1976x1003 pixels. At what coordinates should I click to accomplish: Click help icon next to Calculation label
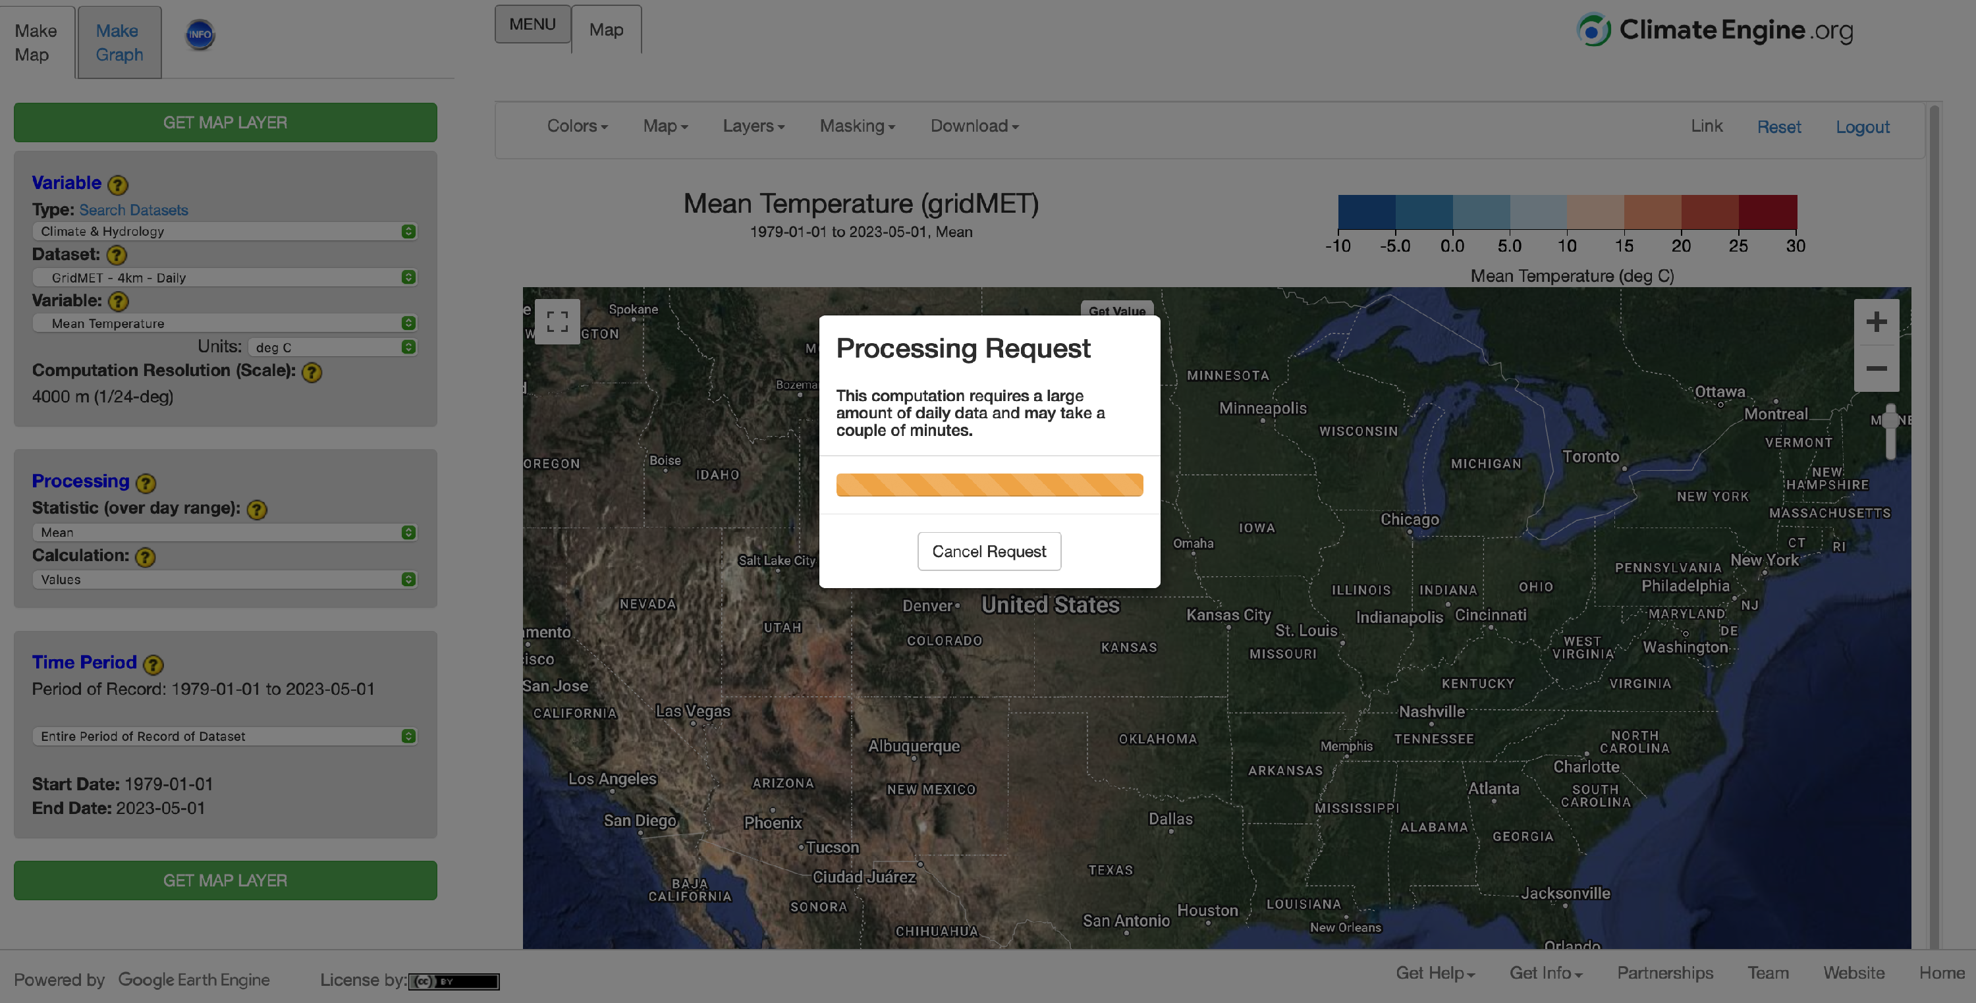pyautogui.click(x=145, y=557)
